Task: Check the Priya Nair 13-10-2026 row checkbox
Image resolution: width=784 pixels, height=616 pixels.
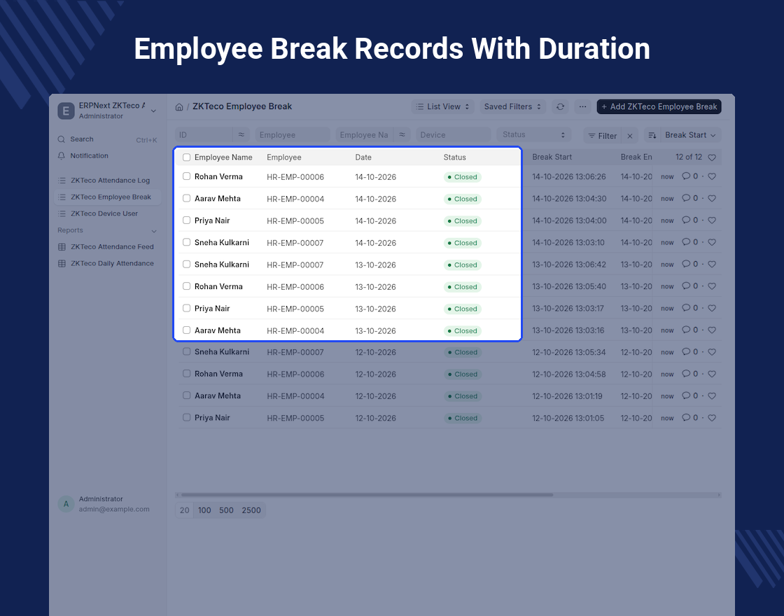Action: click(x=186, y=309)
